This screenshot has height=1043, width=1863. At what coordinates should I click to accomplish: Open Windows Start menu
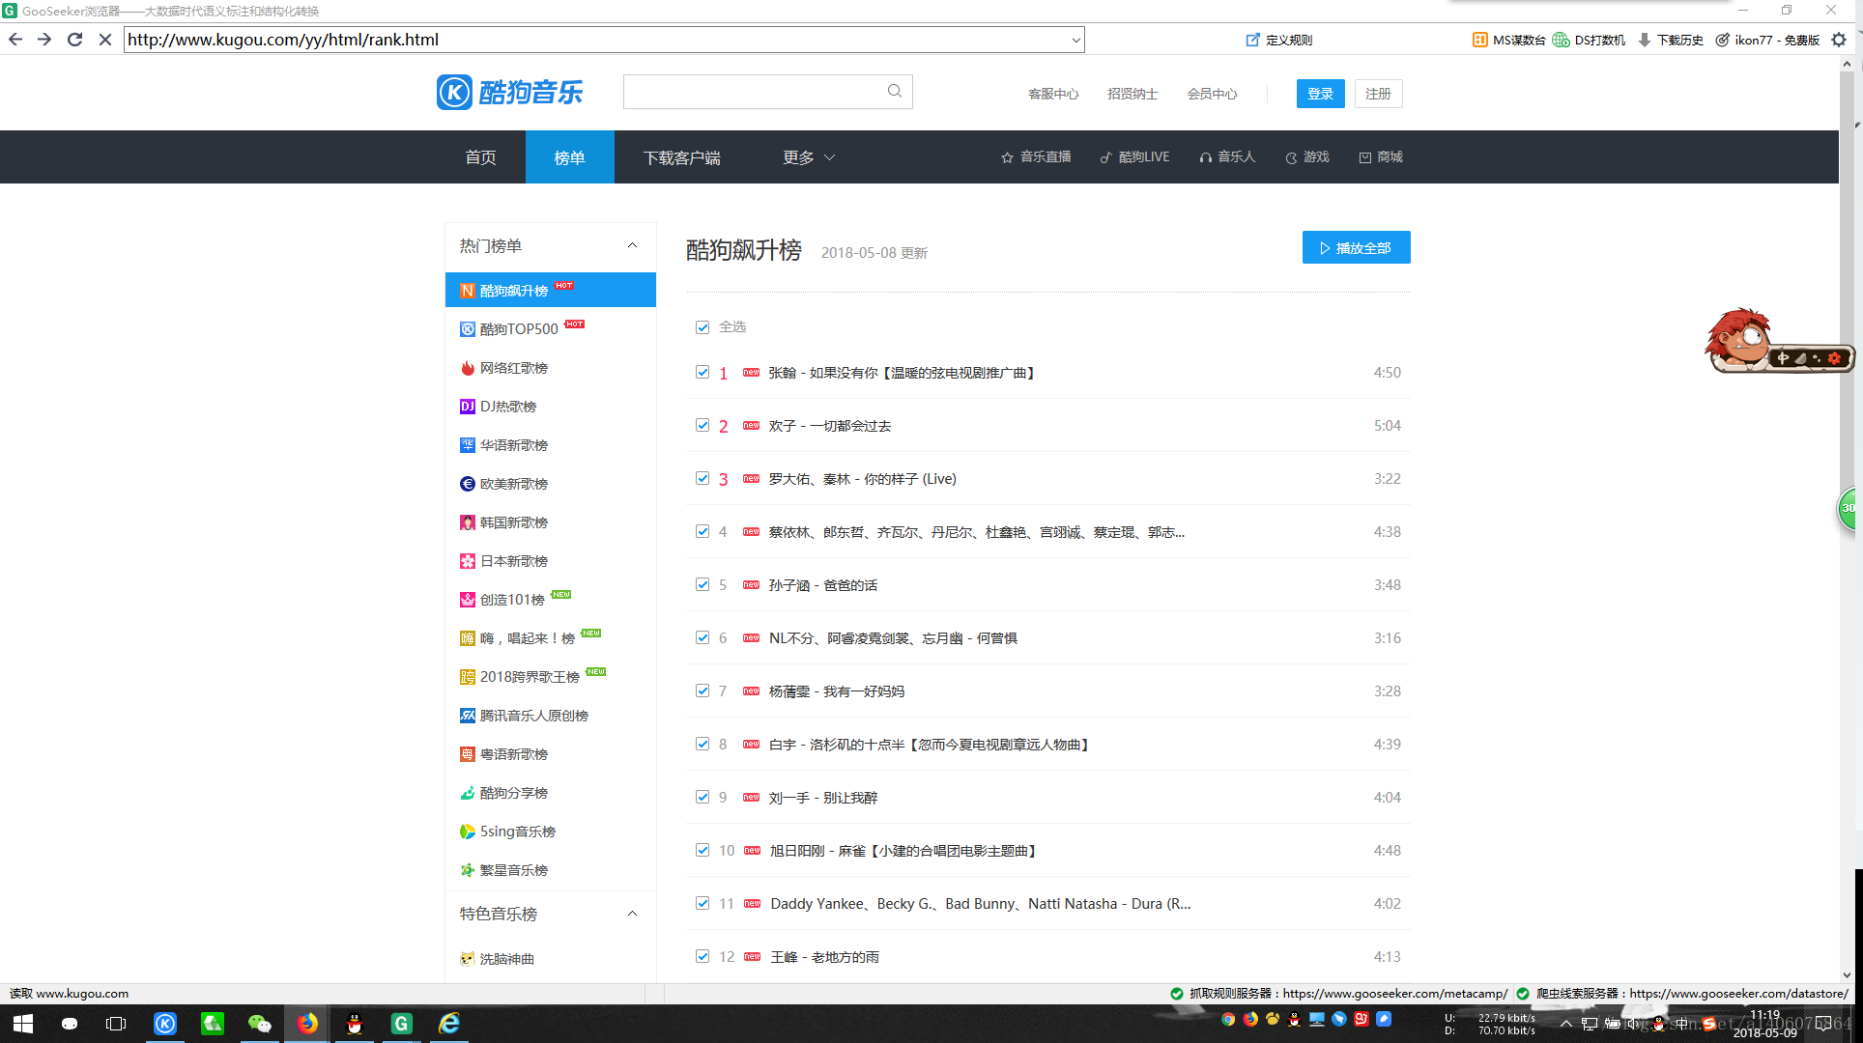pyautogui.click(x=23, y=1024)
